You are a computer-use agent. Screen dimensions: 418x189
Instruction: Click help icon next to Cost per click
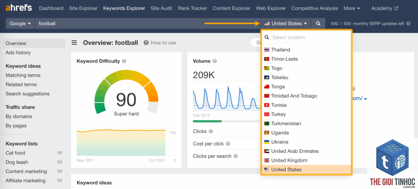click(x=228, y=143)
